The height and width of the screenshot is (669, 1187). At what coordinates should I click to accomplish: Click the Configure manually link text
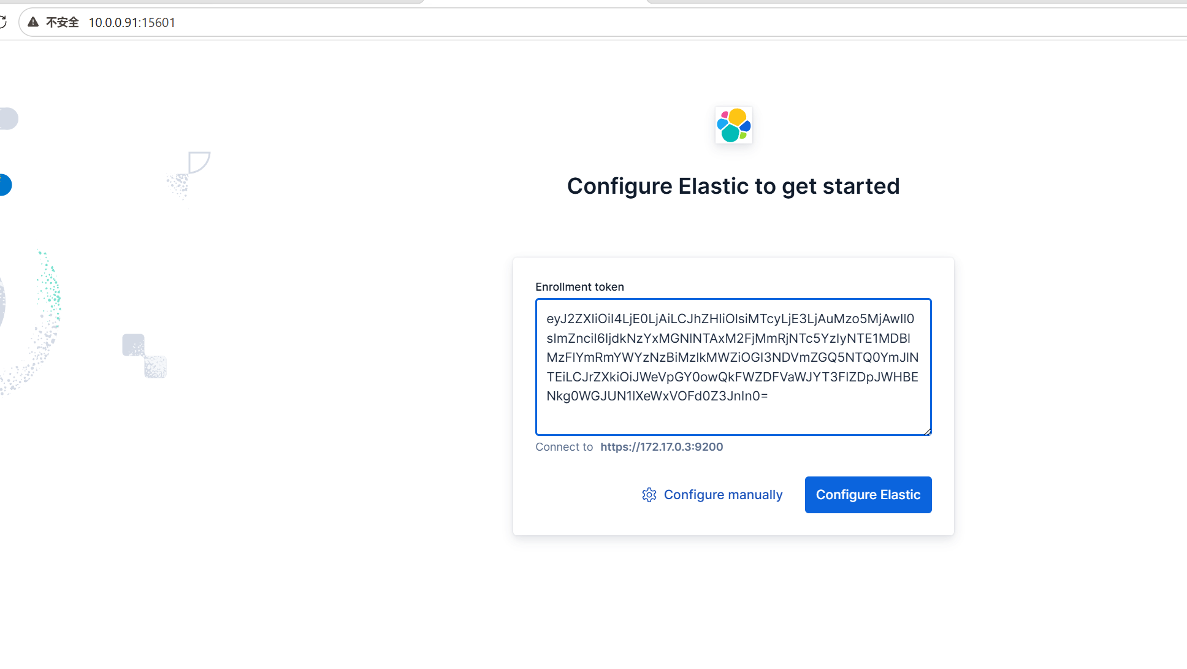tap(723, 495)
